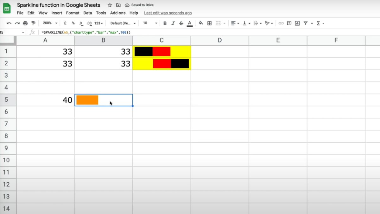The height and width of the screenshot is (214, 380).
Task: Click the Print icon
Action: (x=25, y=23)
